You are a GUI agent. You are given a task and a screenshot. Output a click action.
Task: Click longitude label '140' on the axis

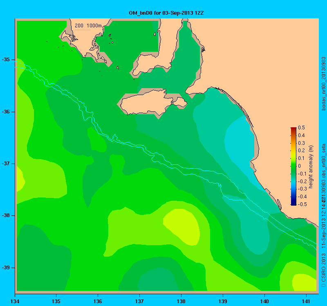(x=264, y=301)
